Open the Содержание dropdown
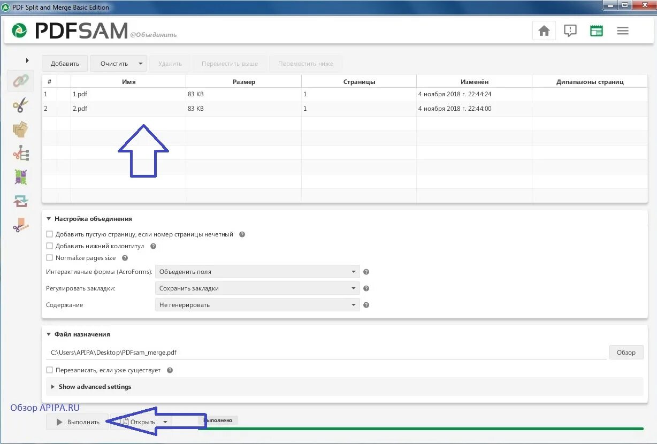The image size is (657, 444). pos(257,305)
